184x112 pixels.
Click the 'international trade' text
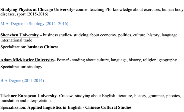pyautogui.click(x=16, y=40)
